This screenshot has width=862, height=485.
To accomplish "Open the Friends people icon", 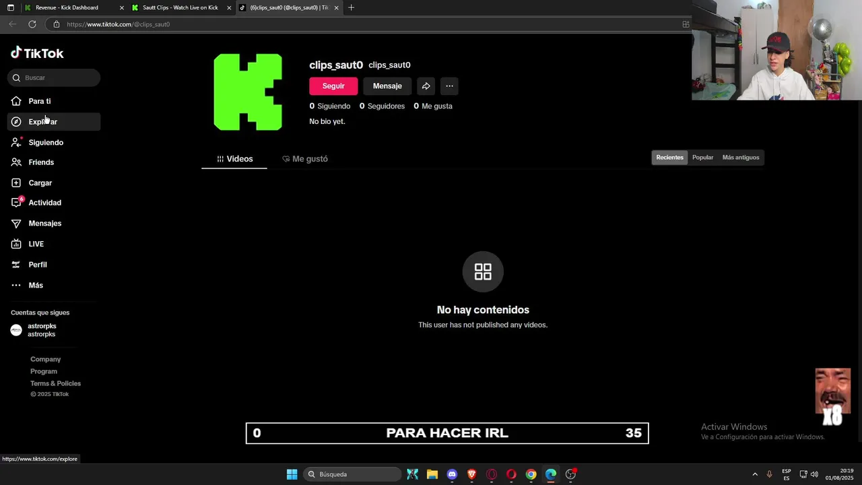I will tap(16, 162).
